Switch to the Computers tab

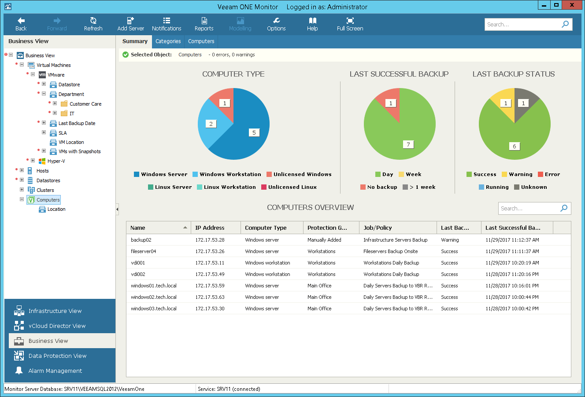[201, 41]
